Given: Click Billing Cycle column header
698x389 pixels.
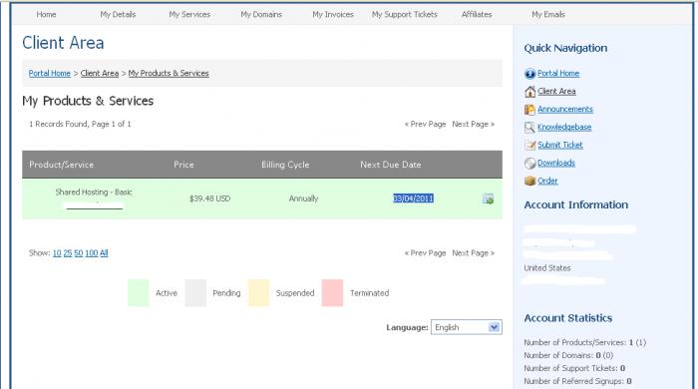Looking at the screenshot, I should tap(285, 165).
